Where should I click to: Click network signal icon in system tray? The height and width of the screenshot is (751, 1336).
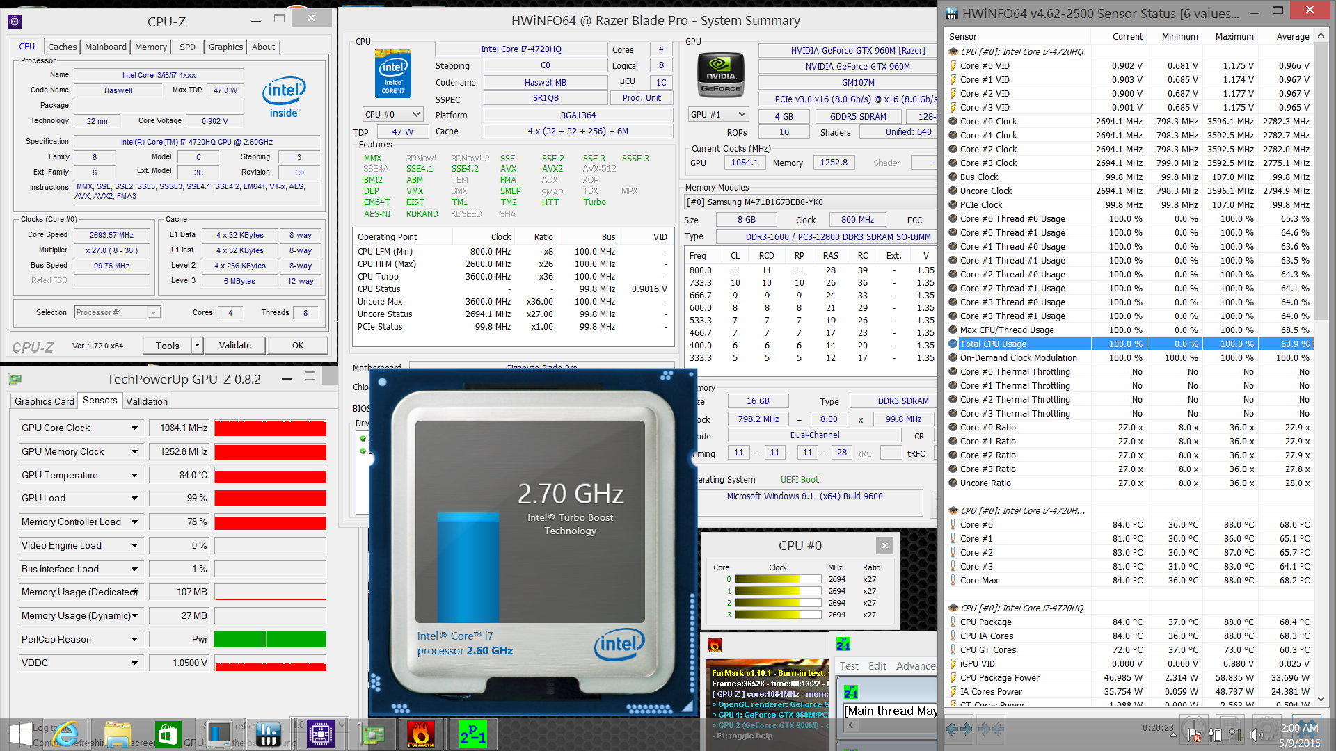[1235, 734]
